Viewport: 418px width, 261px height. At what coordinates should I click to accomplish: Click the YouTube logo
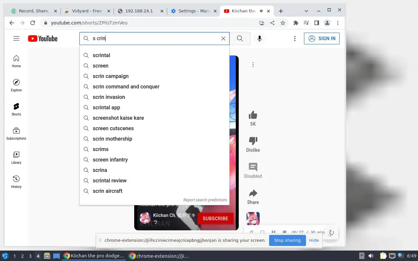(43, 38)
